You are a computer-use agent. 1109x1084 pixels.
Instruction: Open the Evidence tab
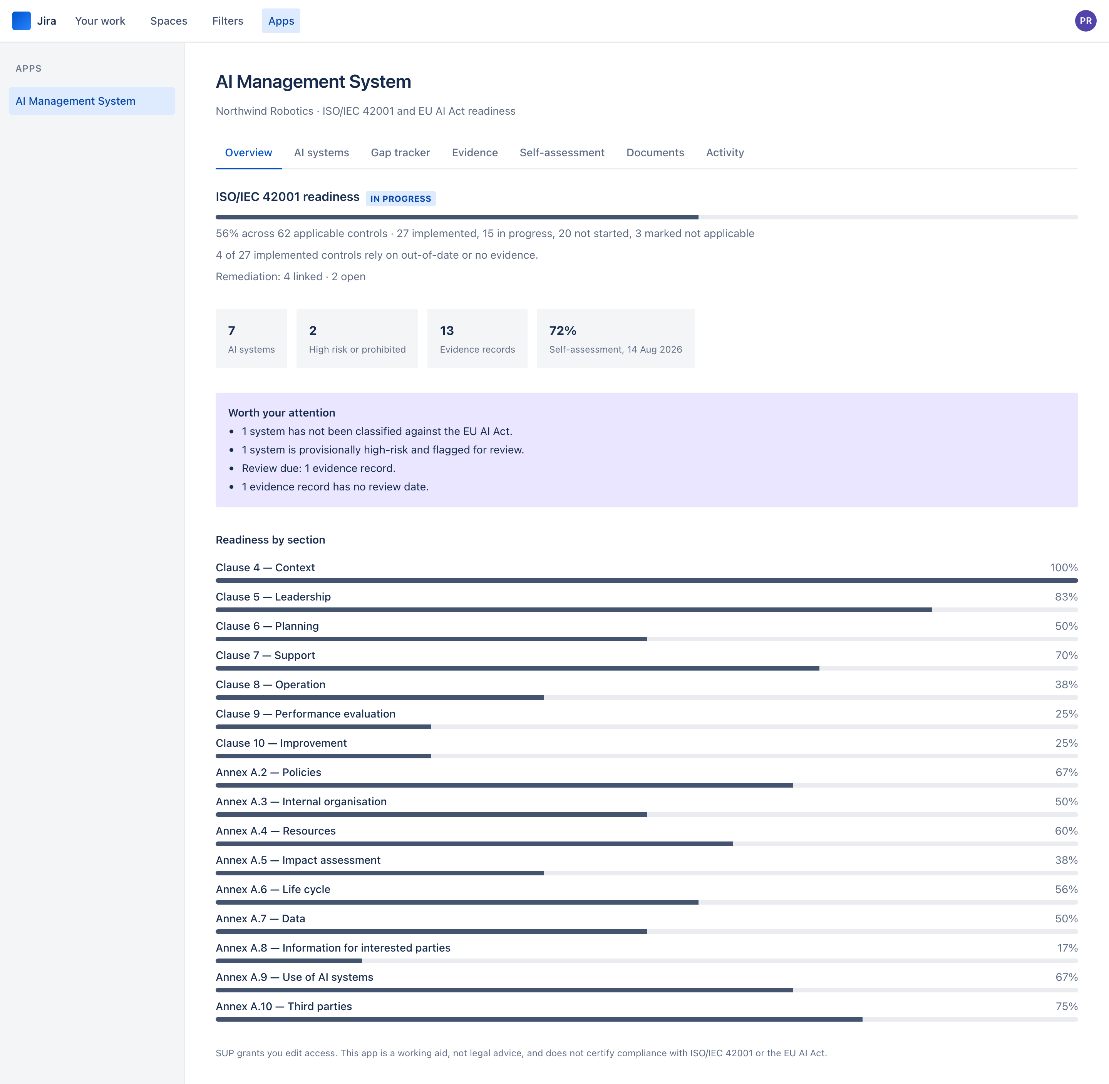point(474,152)
